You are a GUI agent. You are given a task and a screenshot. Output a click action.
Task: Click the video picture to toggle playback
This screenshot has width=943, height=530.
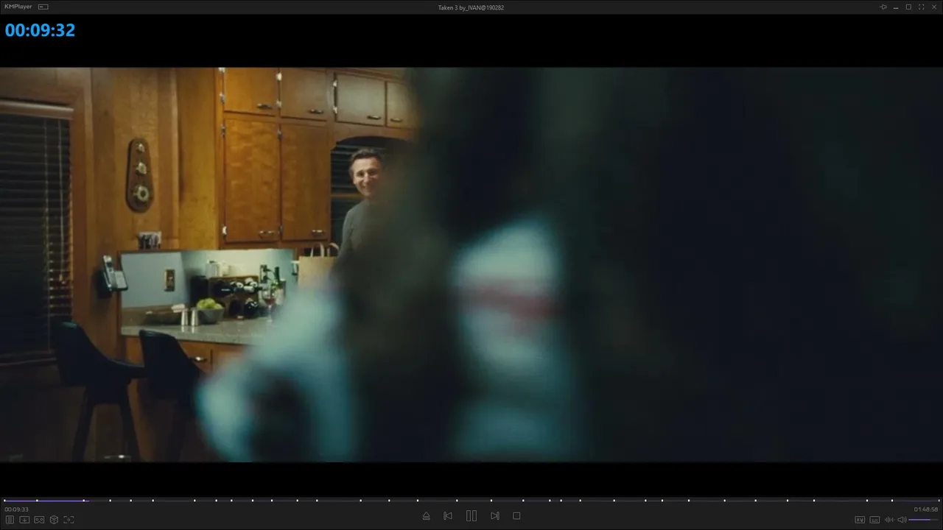(x=471, y=265)
